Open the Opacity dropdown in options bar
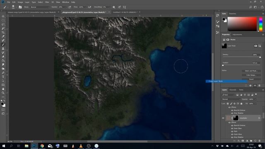 65,7
